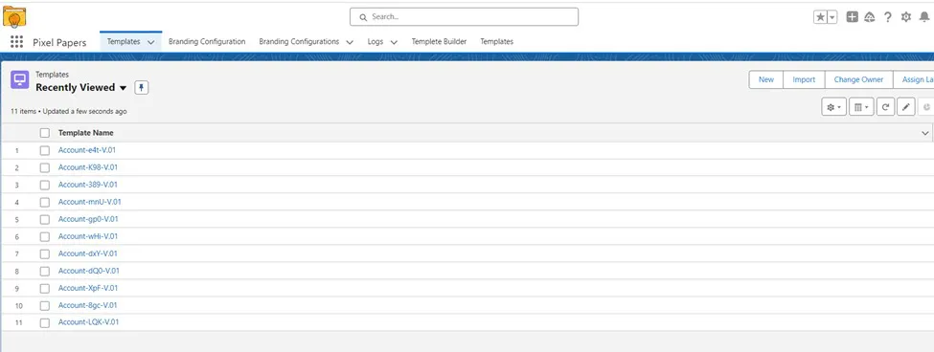Switch to Branding Configuration tab
The image size is (934, 352).
tap(207, 42)
